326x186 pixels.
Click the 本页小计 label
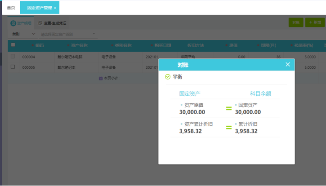(112, 78)
